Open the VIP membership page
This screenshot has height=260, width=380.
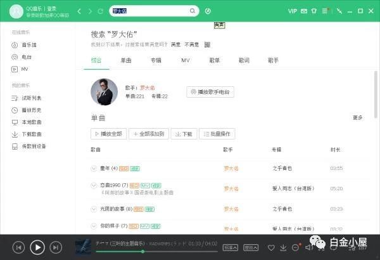coord(292,11)
